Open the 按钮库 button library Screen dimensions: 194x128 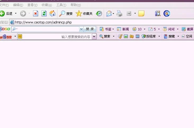pyautogui.click(x=149, y=36)
